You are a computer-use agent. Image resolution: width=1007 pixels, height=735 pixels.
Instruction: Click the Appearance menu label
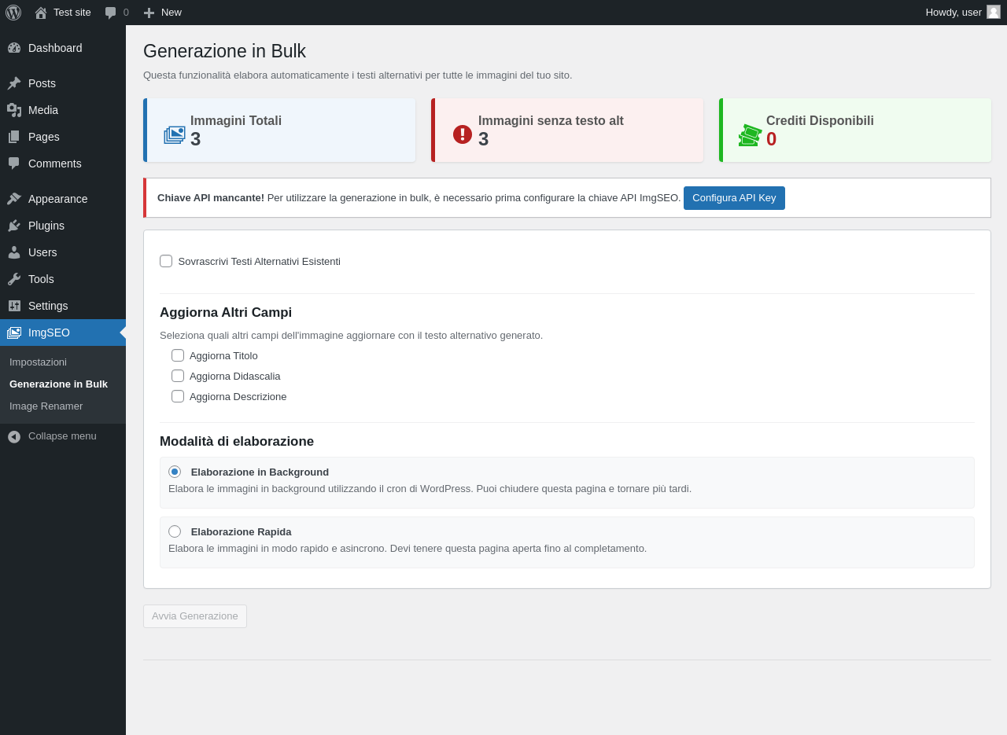[58, 199]
